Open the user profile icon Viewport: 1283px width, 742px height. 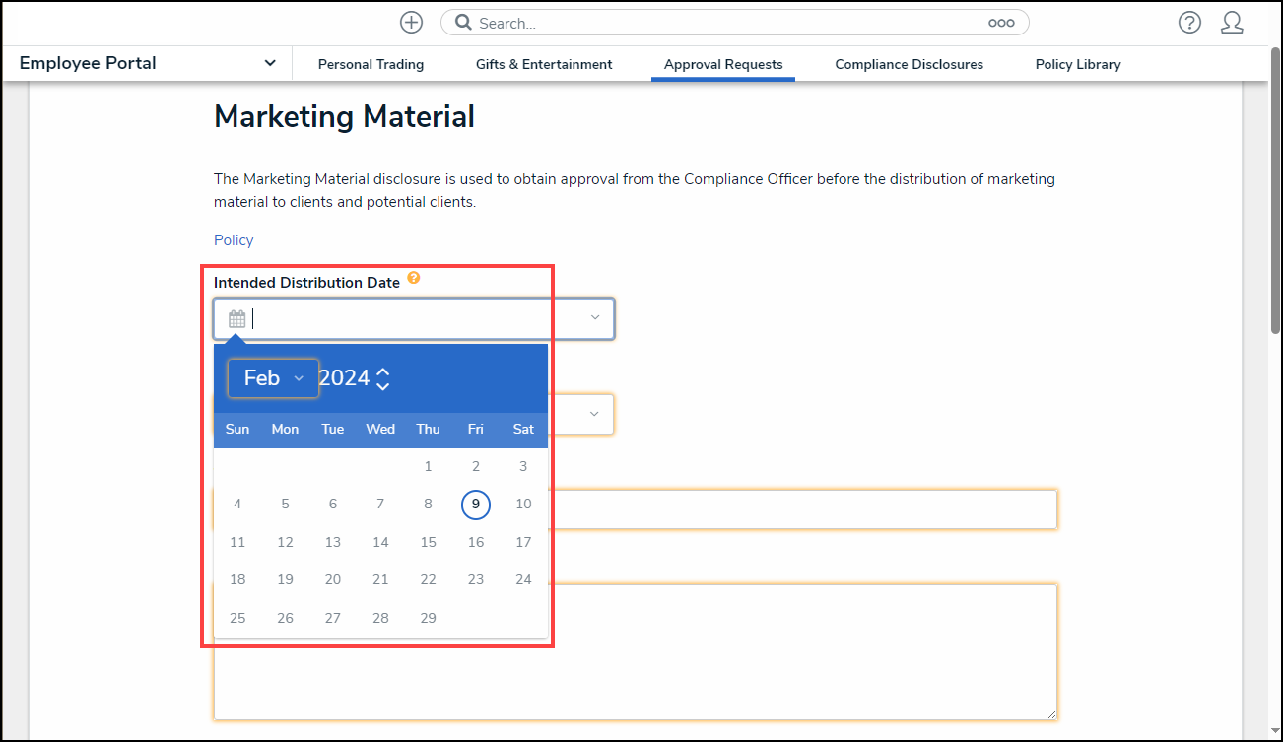tap(1233, 22)
